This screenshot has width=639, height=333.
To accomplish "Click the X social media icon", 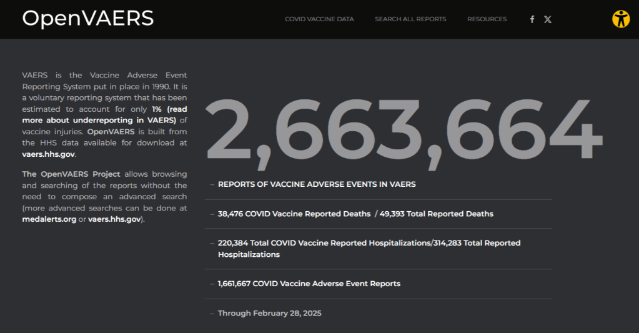I will coord(548,19).
